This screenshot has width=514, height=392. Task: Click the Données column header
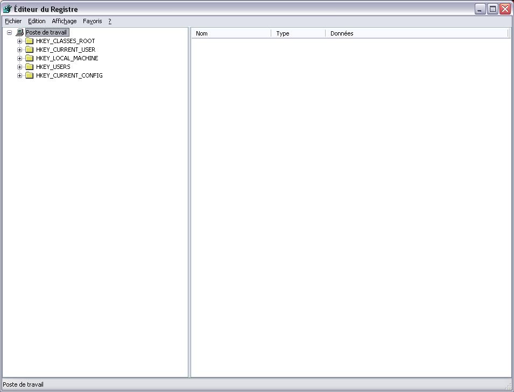pyautogui.click(x=417, y=33)
